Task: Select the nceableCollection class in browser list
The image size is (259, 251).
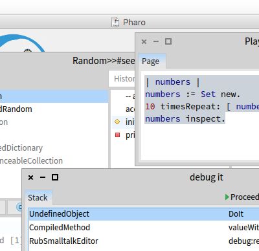Action: 54,161
